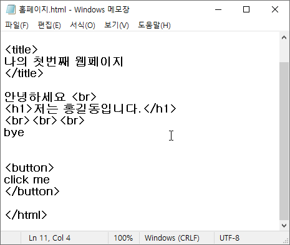Click the vertical scrollbar thumb
Screen dimensions: 290x245
click(x=284, y=141)
